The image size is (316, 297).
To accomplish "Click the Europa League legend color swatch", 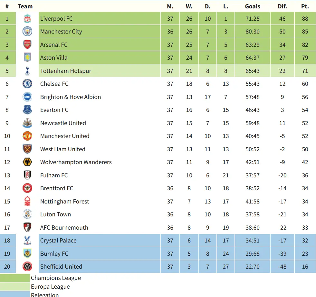I will click(15, 287).
